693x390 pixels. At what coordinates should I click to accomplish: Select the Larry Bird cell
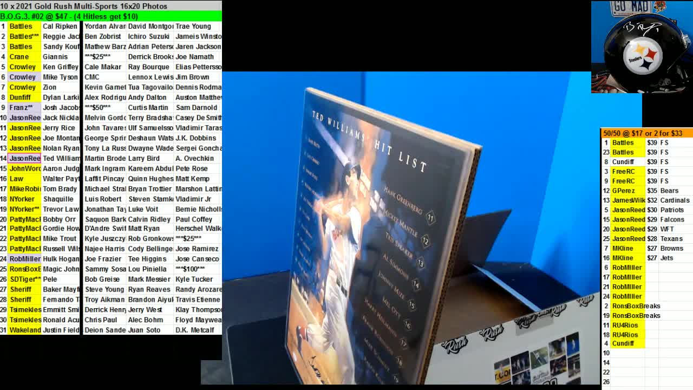click(x=150, y=158)
